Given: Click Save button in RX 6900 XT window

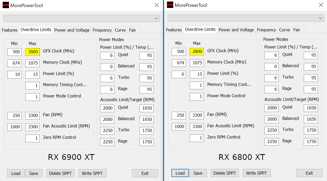Looking at the screenshot, I should (x=34, y=173).
